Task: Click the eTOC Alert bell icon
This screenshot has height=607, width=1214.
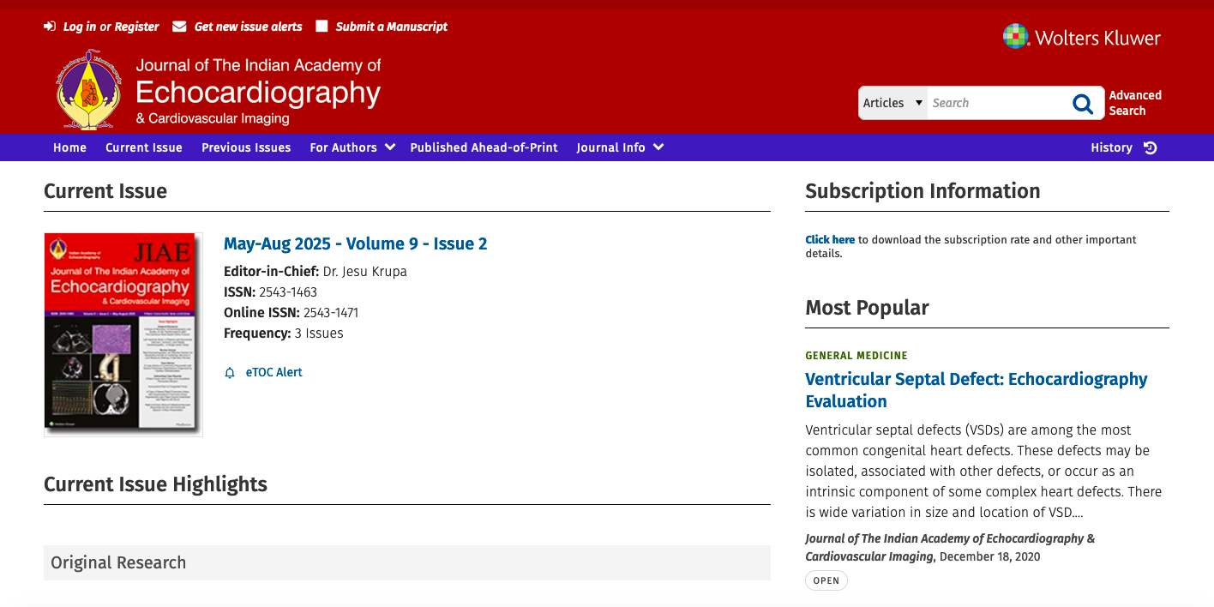Action: (x=230, y=373)
